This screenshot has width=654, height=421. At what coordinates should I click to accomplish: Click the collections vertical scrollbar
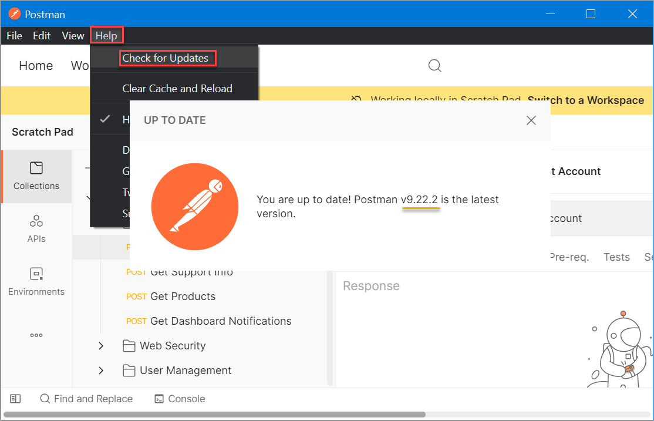pyautogui.click(x=330, y=329)
